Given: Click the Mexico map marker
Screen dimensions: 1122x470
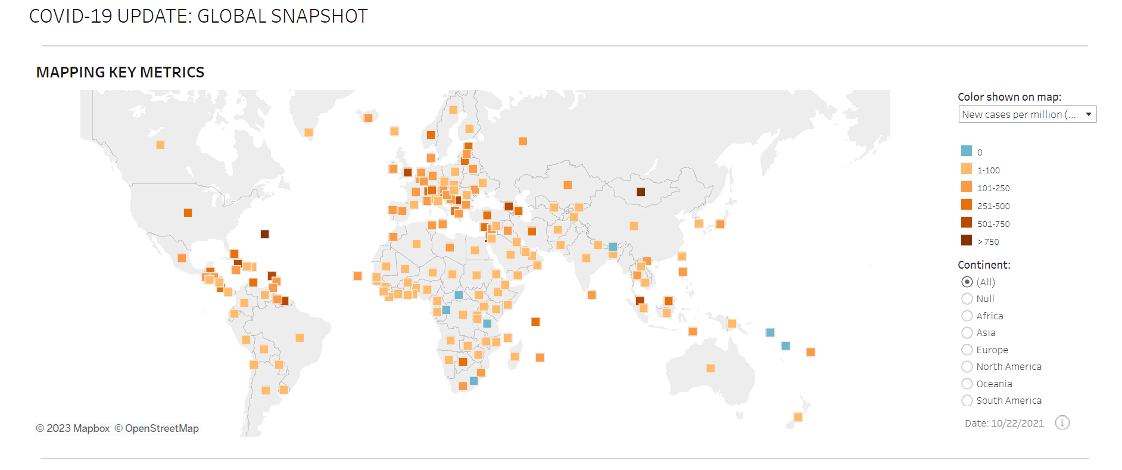Looking at the screenshot, I should click(182, 258).
